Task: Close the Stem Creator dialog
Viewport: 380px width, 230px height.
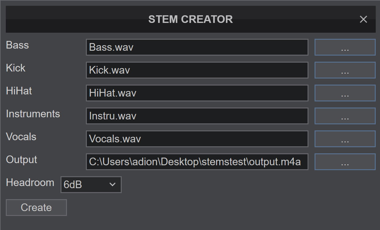Action: (363, 20)
